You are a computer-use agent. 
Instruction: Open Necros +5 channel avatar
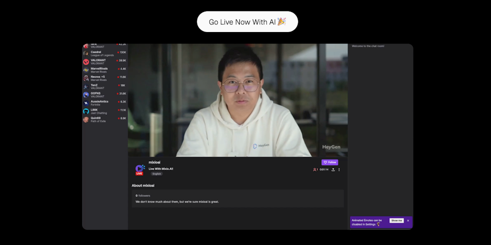pos(86,78)
